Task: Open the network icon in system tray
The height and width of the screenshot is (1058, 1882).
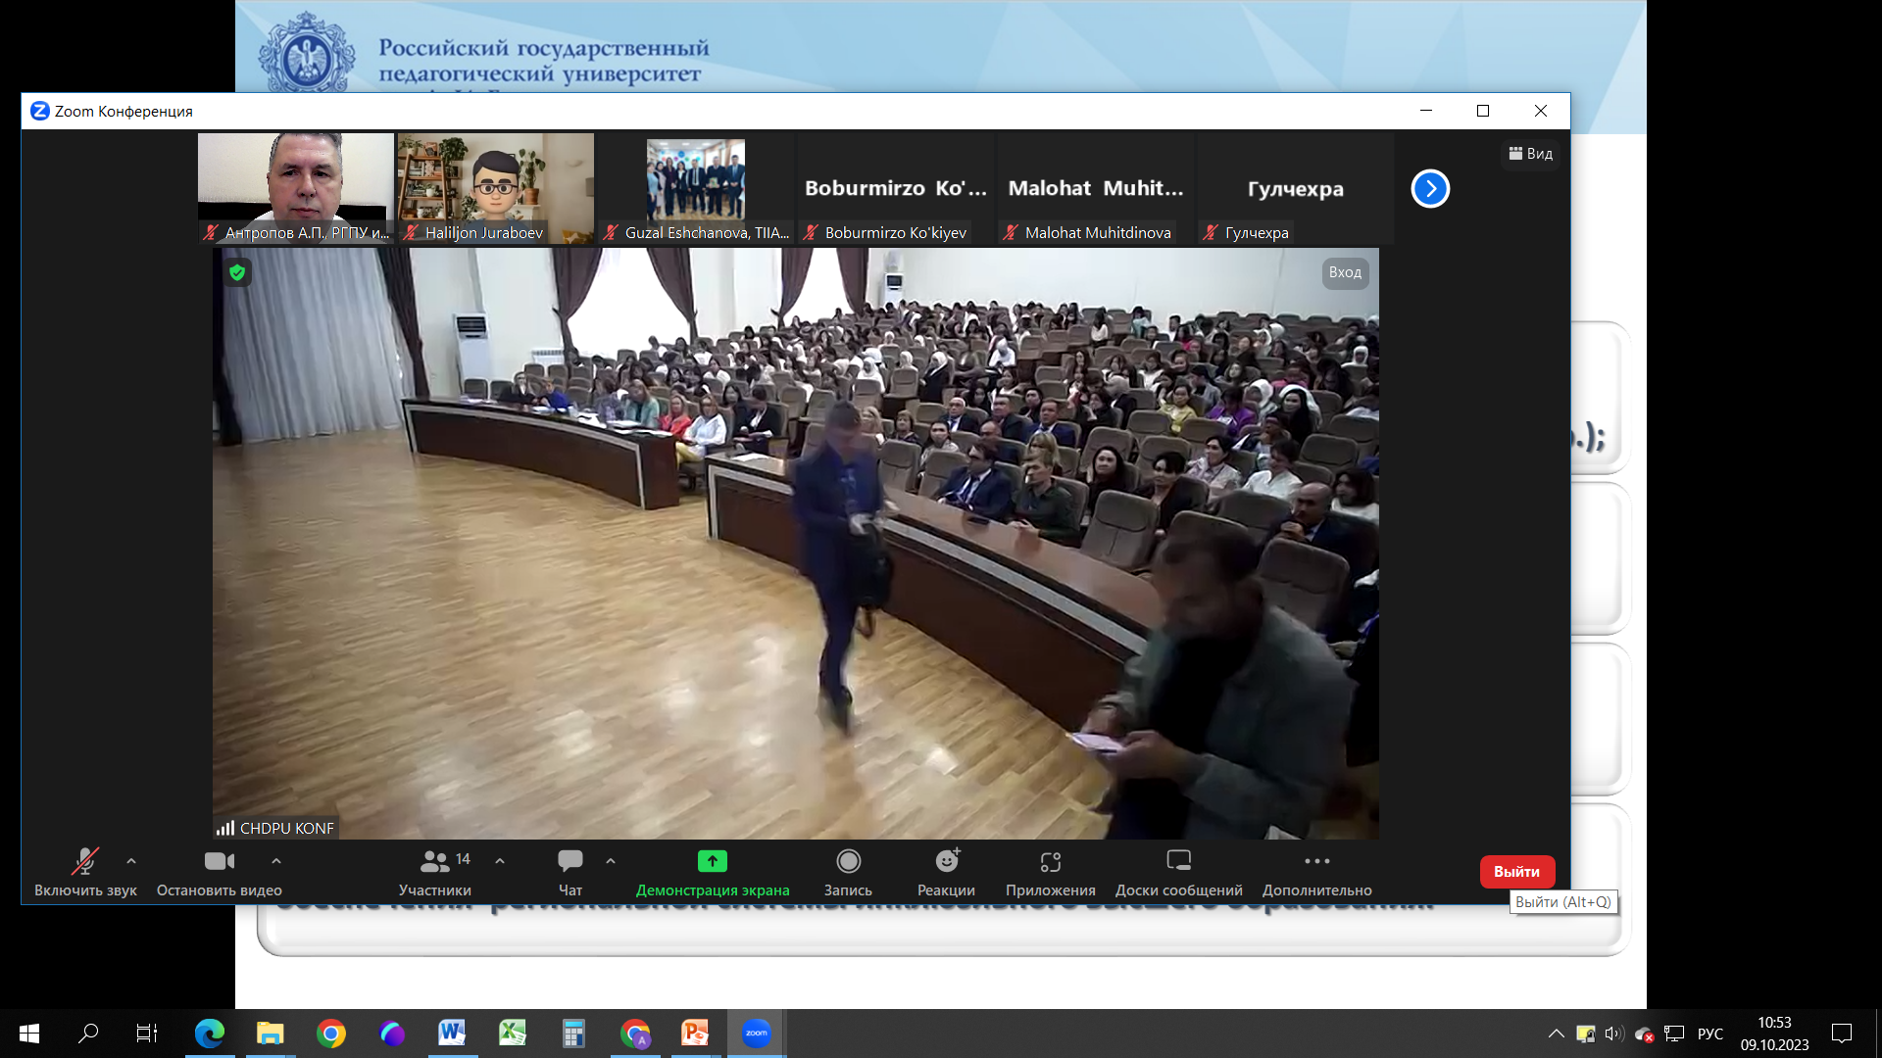Action: [x=1674, y=1034]
